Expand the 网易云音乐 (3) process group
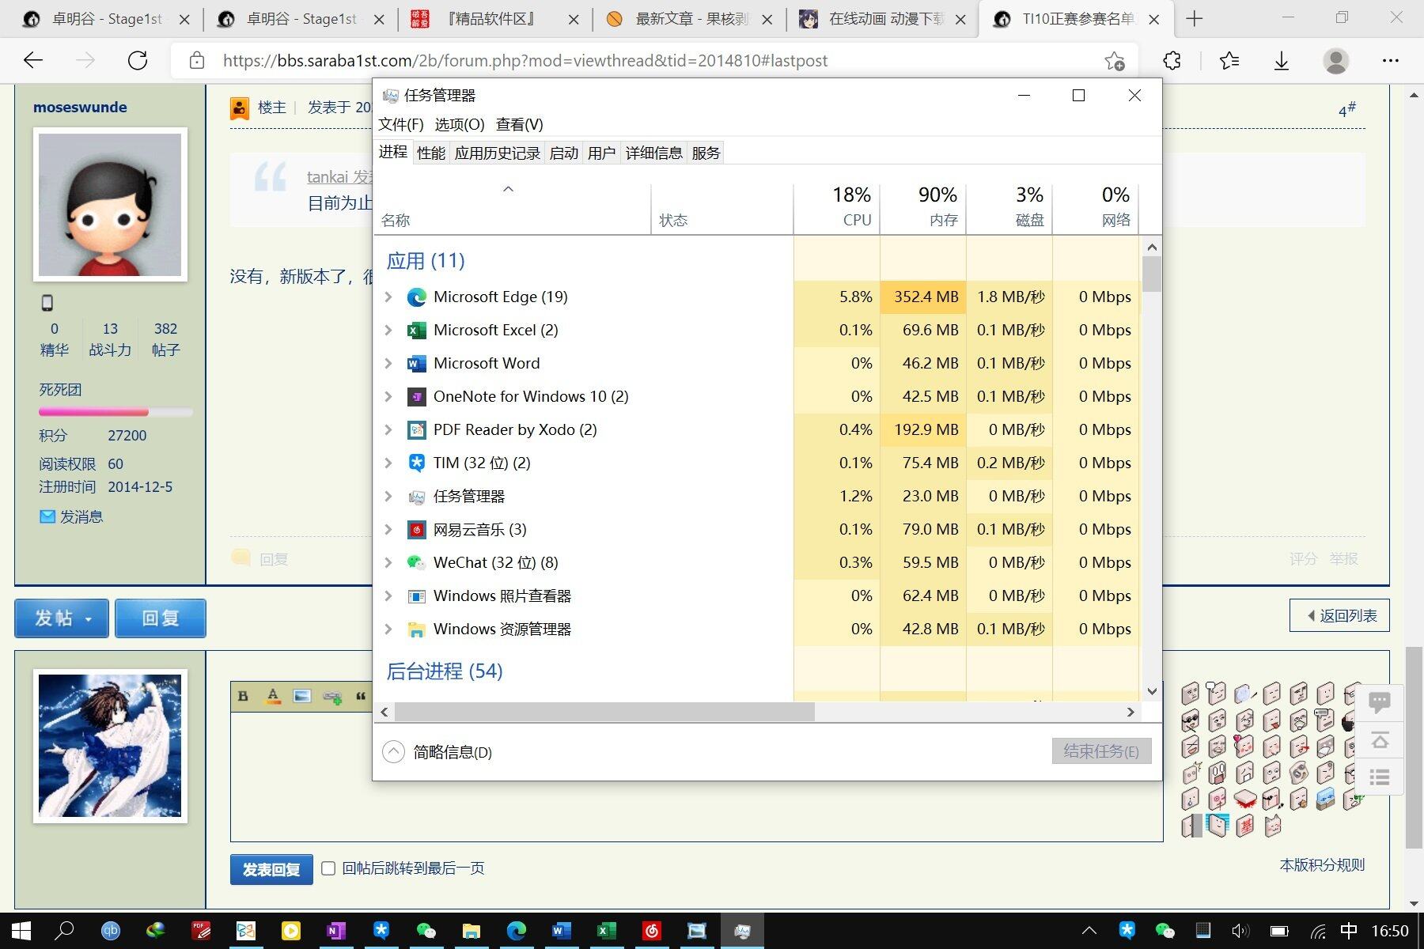1424x949 pixels. pos(388,530)
